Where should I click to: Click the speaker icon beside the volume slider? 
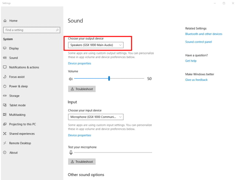pos(71,79)
